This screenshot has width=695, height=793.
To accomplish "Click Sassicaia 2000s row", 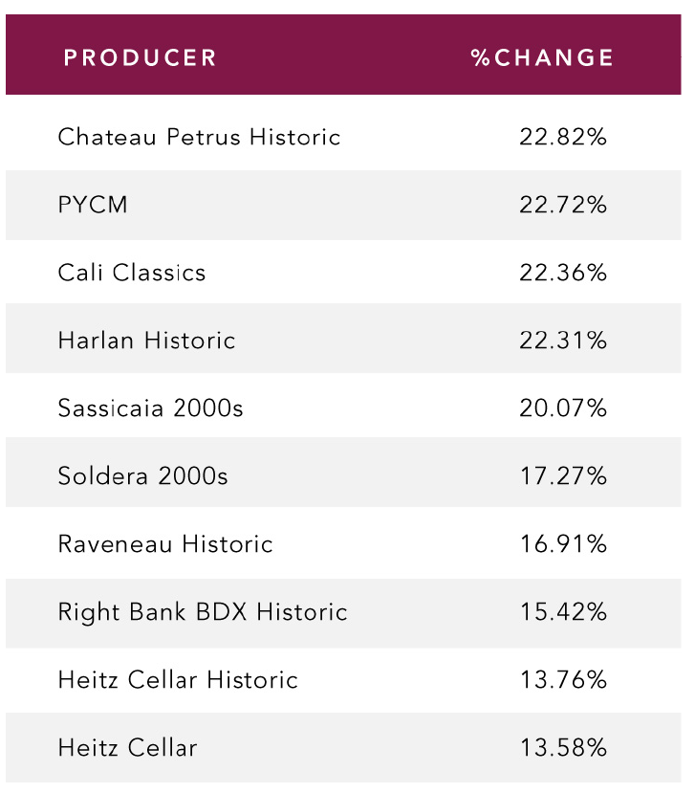I will tap(343, 408).
